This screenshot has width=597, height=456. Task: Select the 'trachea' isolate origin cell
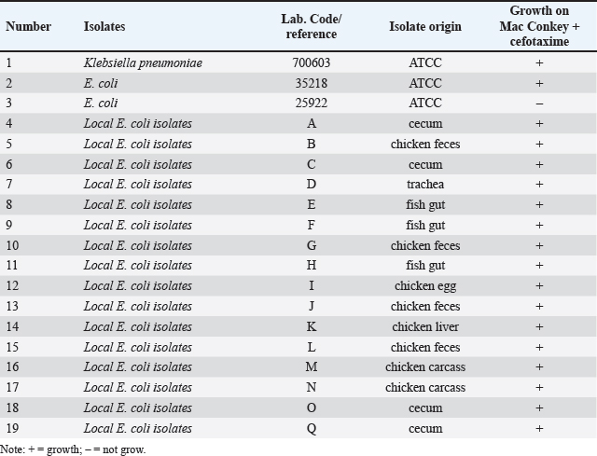(x=425, y=185)
